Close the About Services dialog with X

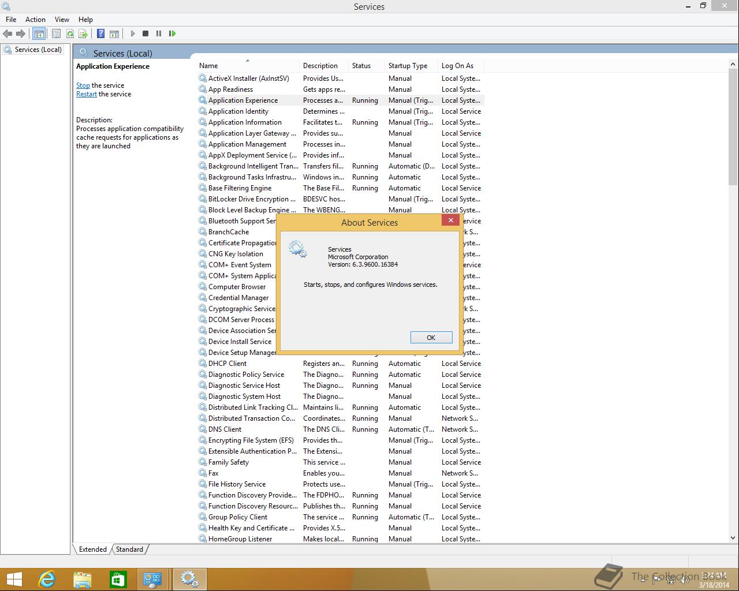click(450, 220)
